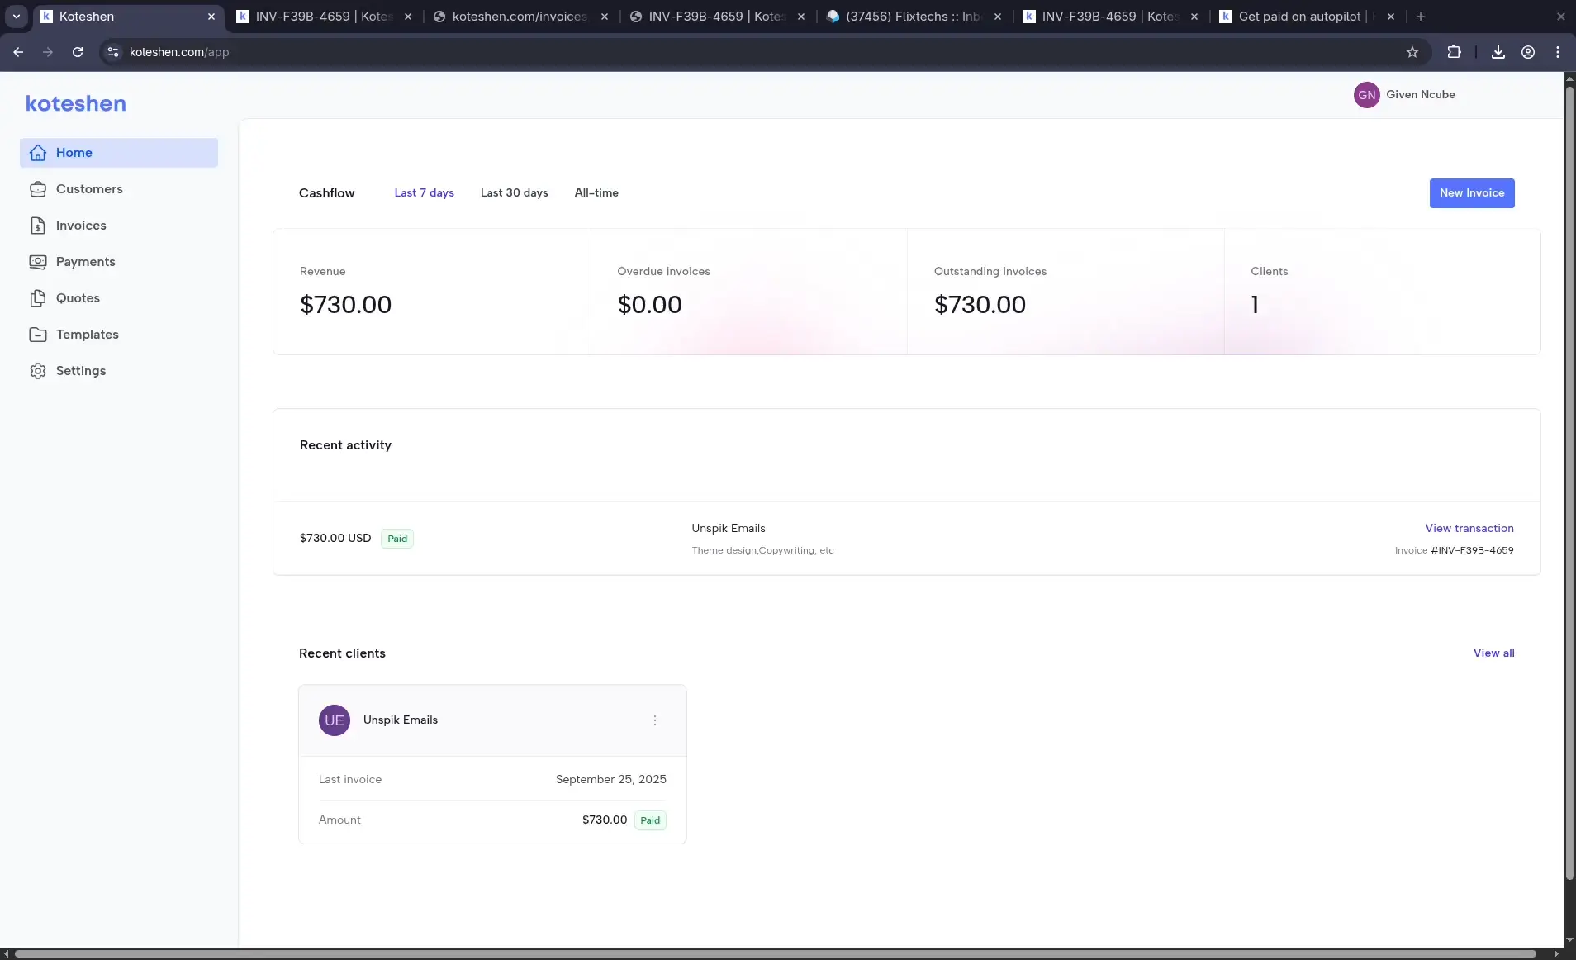Click the Paid badge in the client card
The height and width of the screenshot is (960, 1576).
coord(650,820)
